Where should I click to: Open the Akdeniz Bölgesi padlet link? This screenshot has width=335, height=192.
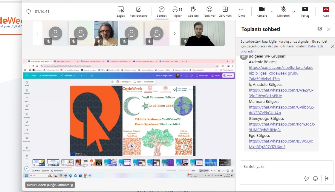point(281,73)
